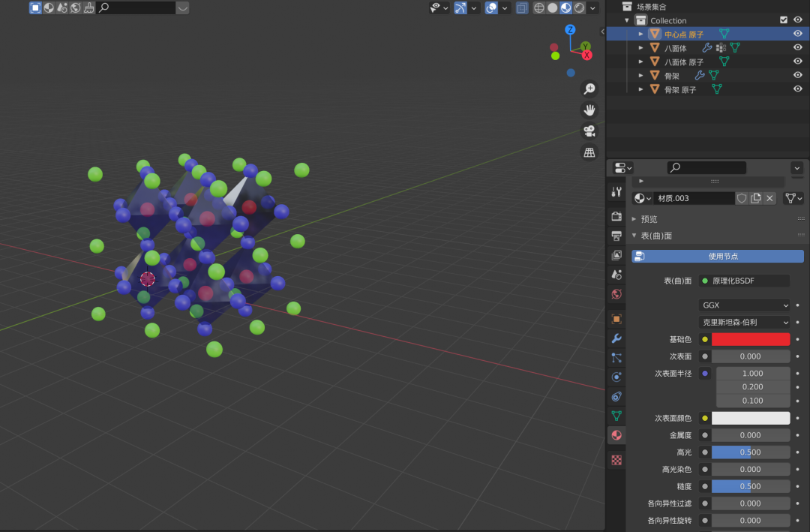
Task: Click the pan hand viewport gizmo
Action: pos(589,110)
